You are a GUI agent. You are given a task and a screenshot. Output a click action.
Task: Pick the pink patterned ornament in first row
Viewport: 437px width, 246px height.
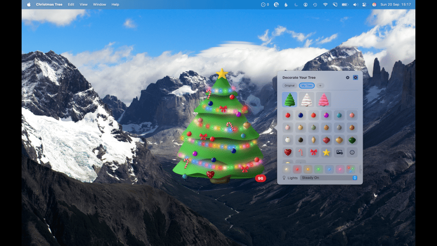click(352, 115)
